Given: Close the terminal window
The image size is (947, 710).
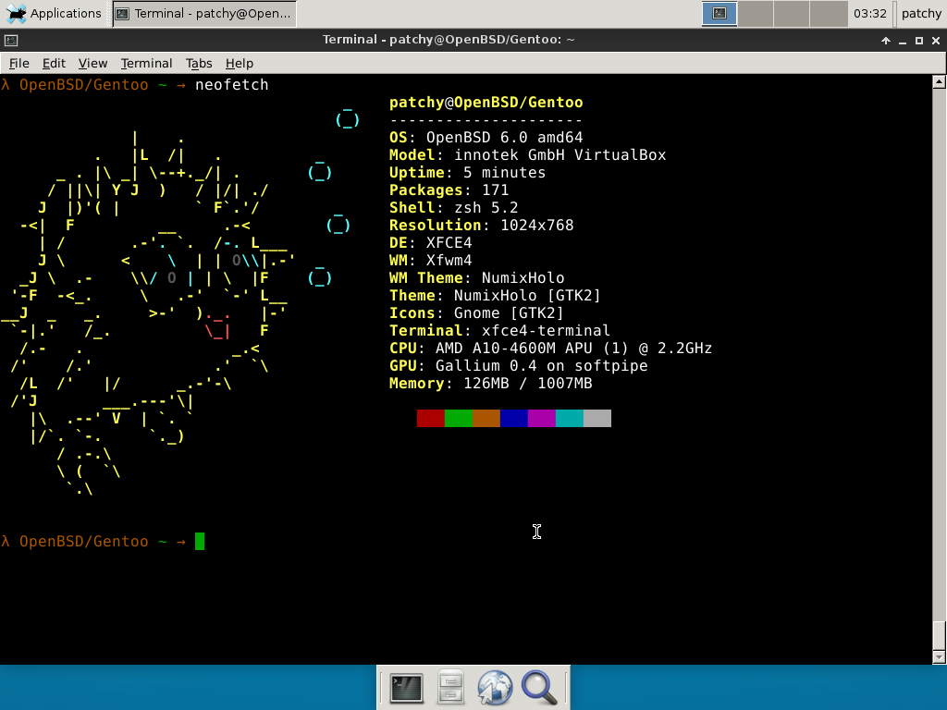Looking at the screenshot, I should (x=936, y=41).
